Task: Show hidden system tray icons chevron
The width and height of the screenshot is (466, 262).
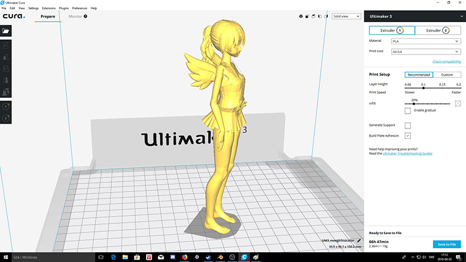Action: [413, 257]
